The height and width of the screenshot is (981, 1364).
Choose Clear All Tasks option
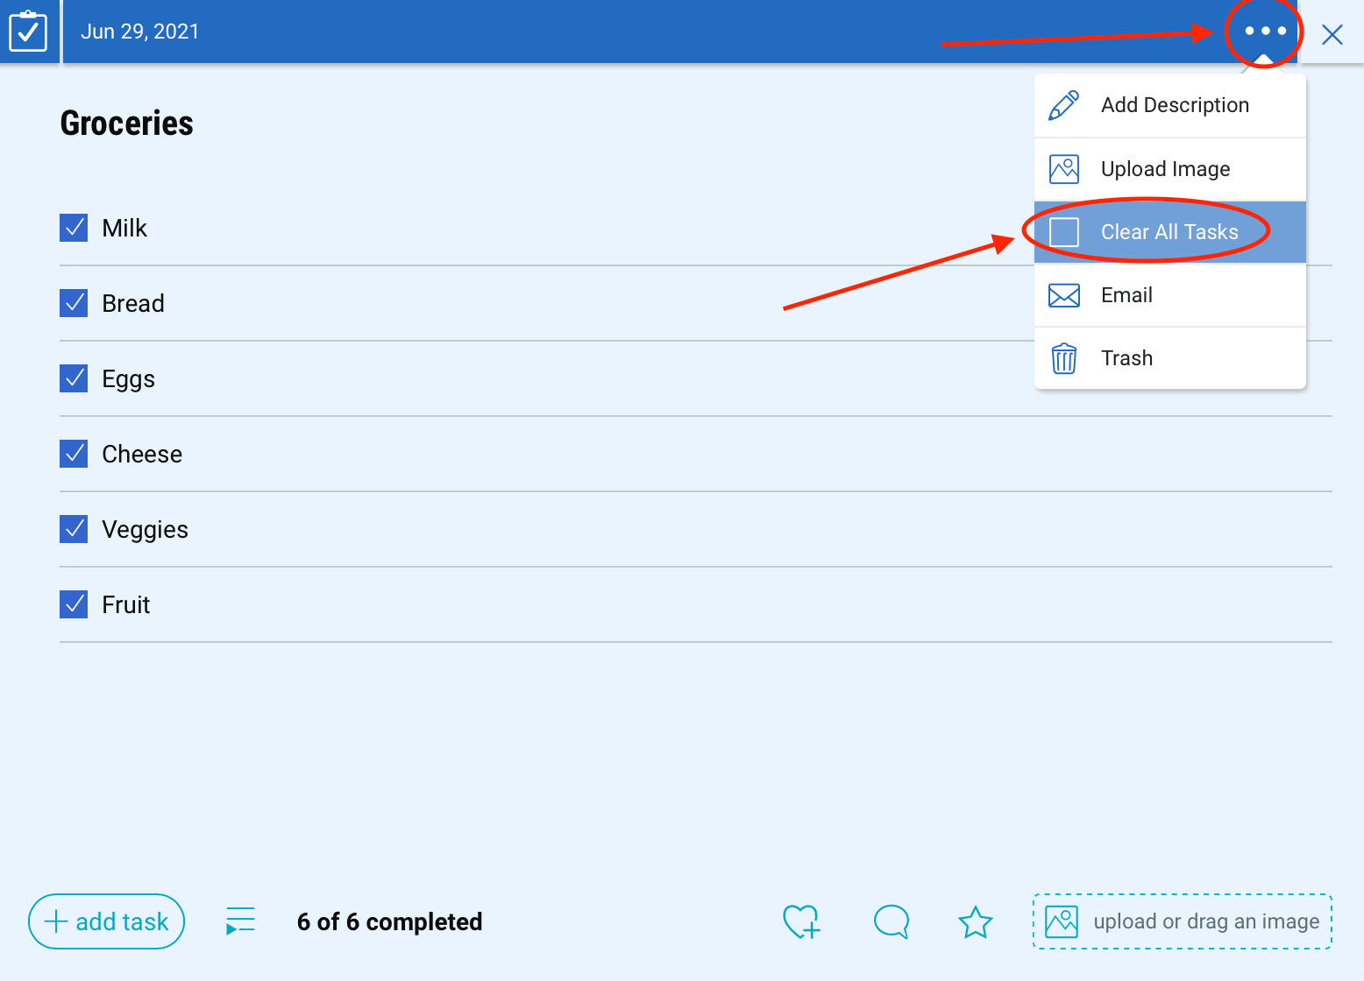click(1170, 232)
